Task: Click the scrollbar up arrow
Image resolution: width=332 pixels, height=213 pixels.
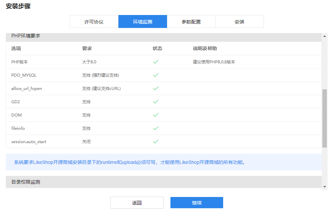Action: pos(324,36)
